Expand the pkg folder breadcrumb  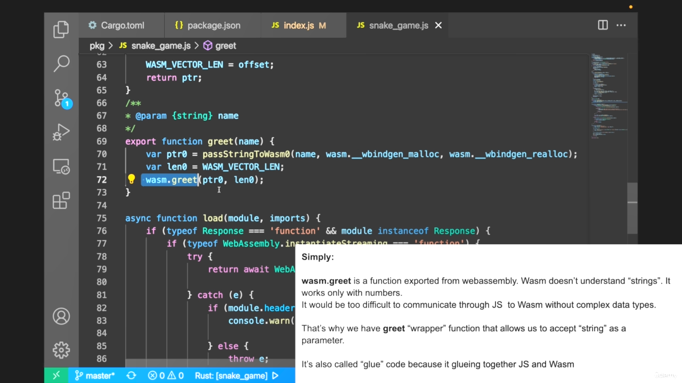(97, 46)
